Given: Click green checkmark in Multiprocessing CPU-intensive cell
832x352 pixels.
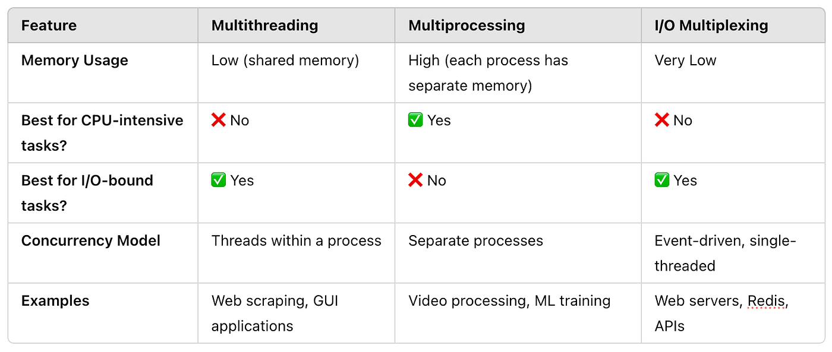Looking at the screenshot, I should tap(415, 120).
